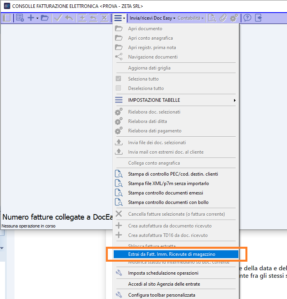Click the print preview toolbar icon
Screen dimensions: 287x299
point(212,18)
